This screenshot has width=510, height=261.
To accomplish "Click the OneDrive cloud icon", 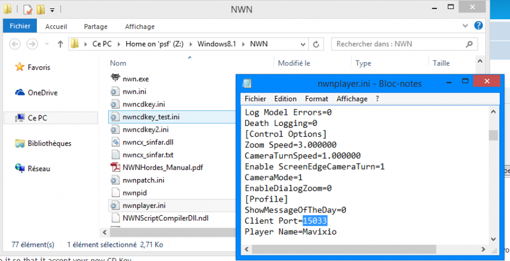I will click(x=20, y=93).
